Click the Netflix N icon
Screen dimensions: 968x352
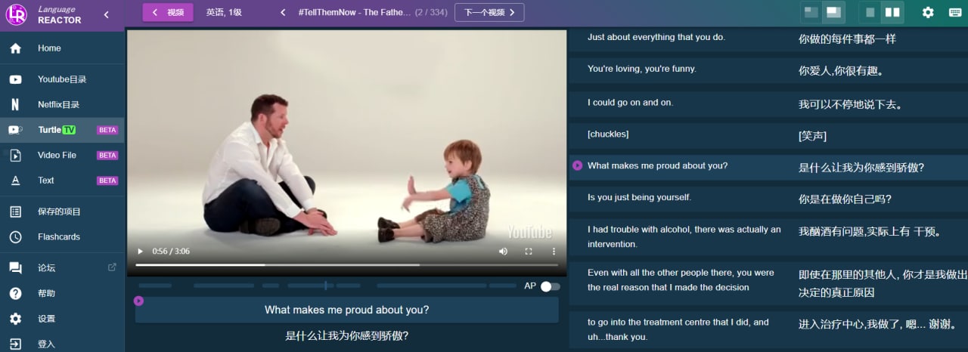click(15, 105)
